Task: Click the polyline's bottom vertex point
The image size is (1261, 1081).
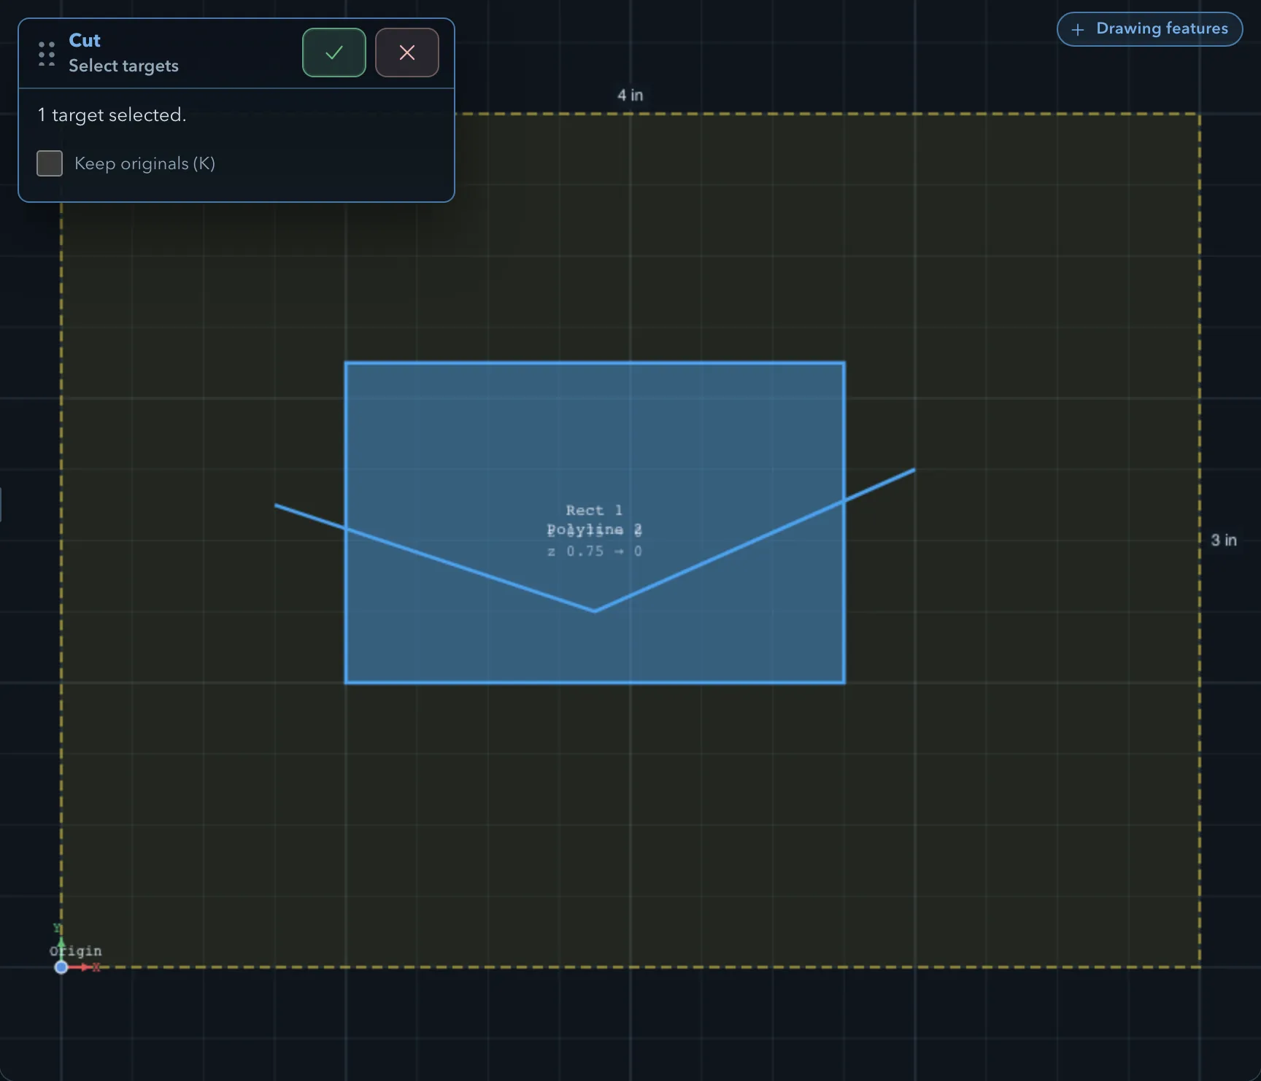Action: tap(594, 611)
